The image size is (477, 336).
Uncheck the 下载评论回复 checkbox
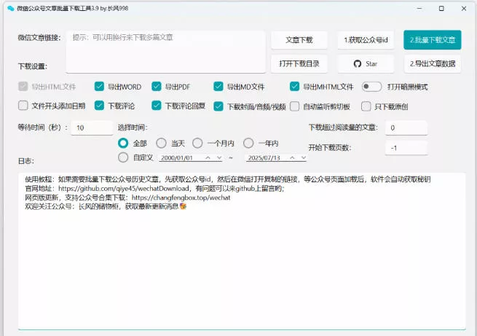(x=157, y=106)
